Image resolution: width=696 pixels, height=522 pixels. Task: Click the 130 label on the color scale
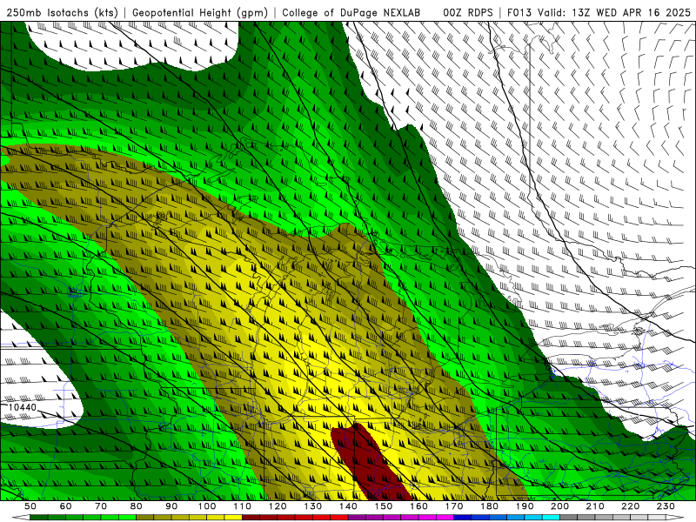pos(313,506)
